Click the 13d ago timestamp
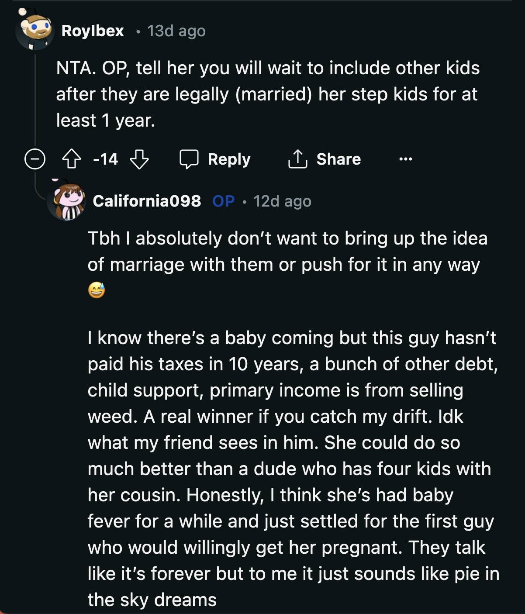Viewport: 525px width, 614px height. click(x=176, y=31)
